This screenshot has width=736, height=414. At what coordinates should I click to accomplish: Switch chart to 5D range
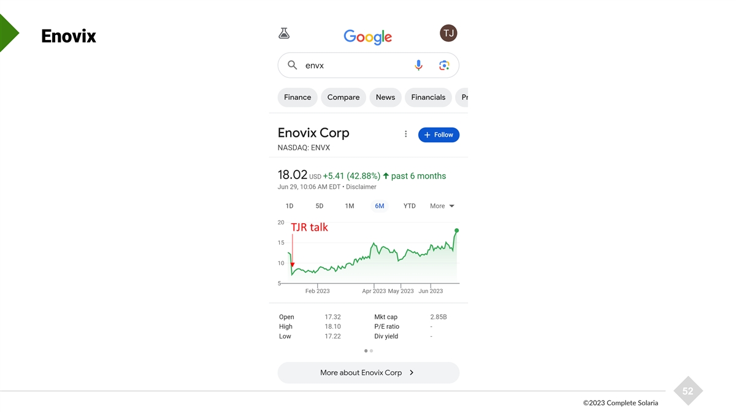click(x=320, y=206)
